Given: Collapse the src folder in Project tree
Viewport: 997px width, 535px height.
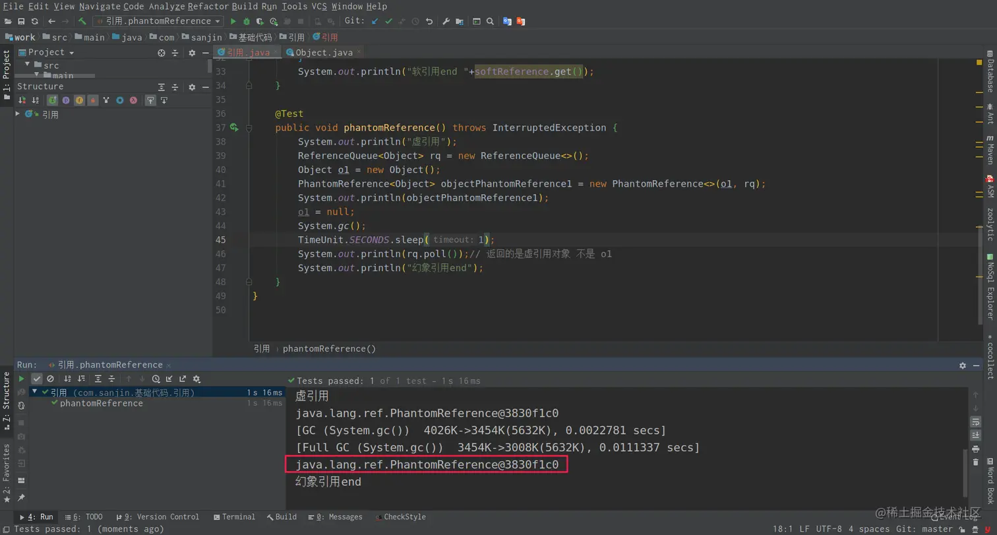Looking at the screenshot, I should point(28,65).
